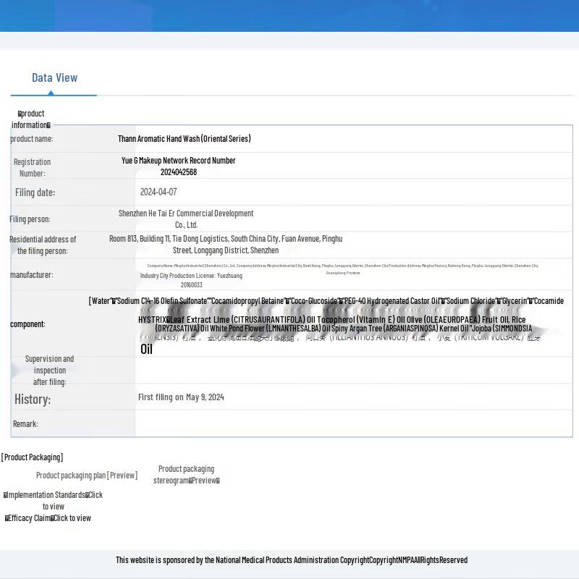Click the Supervision and inspection after filing label

(x=49, y=370)
